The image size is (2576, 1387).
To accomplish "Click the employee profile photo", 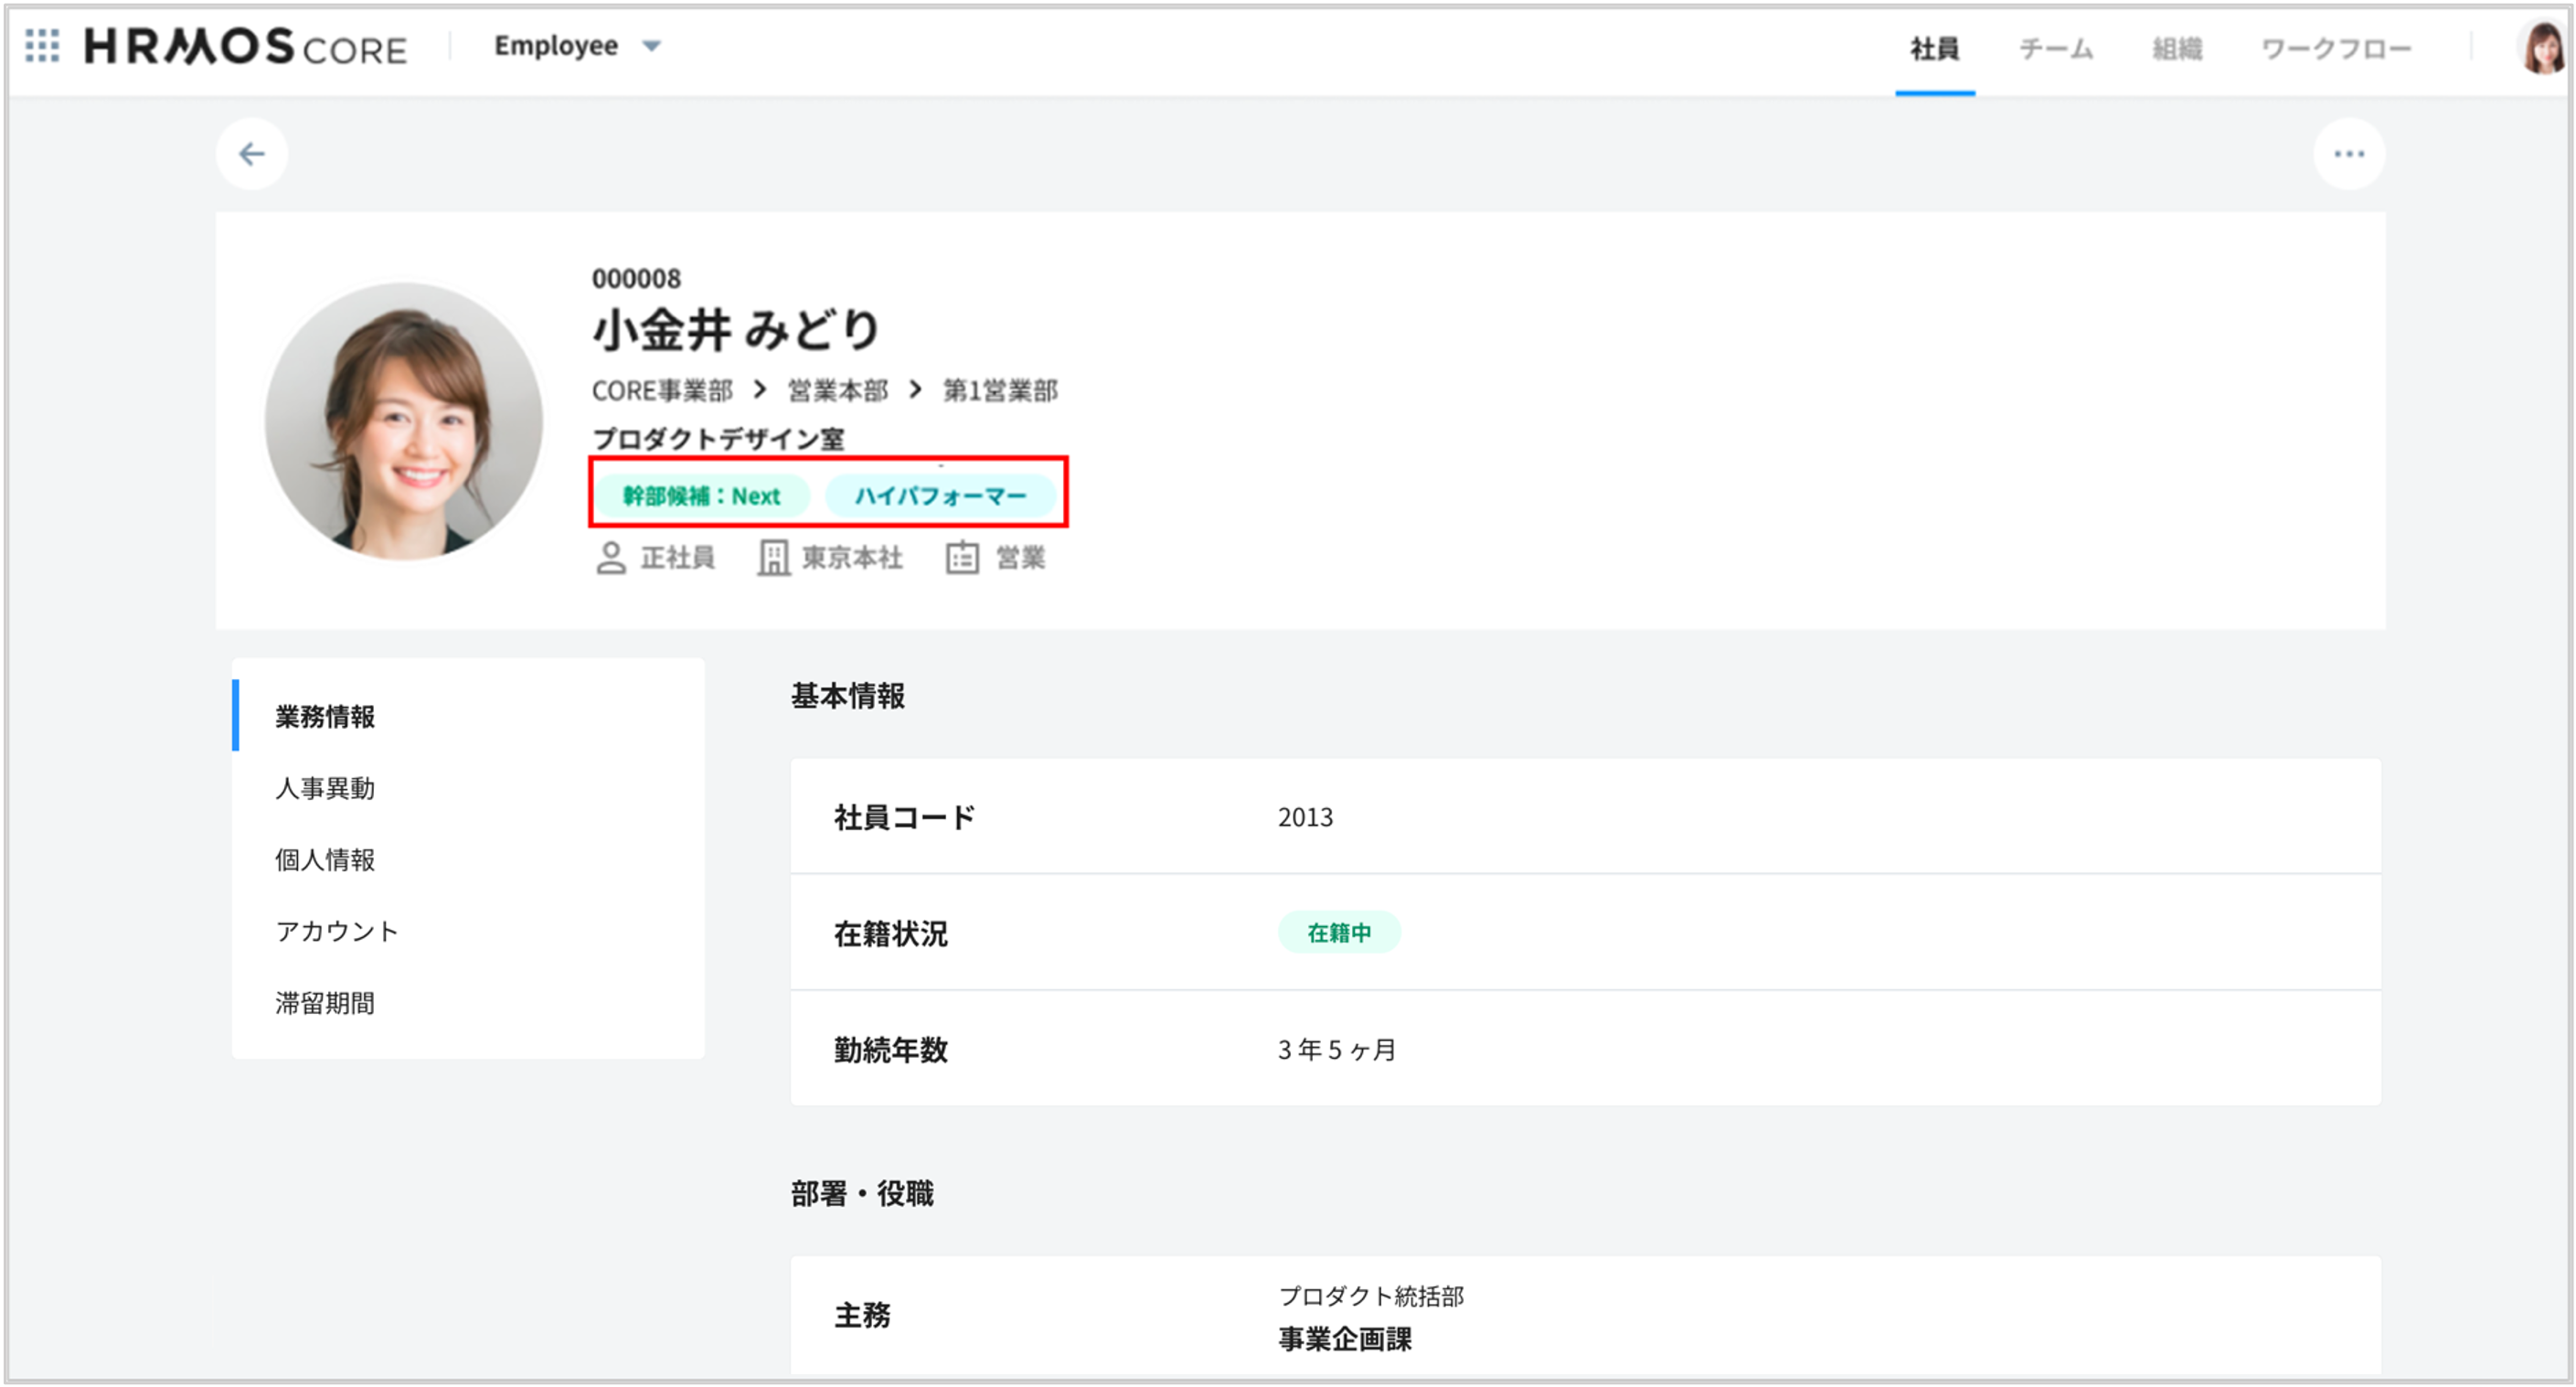I will (x=404, y=421).
